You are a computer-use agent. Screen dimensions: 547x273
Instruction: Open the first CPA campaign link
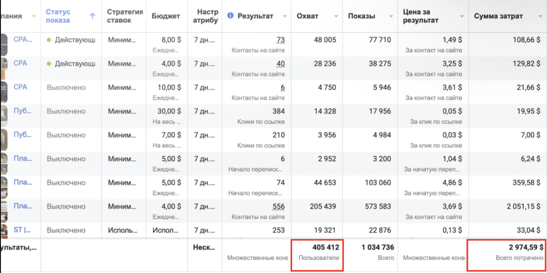[23, 40]
